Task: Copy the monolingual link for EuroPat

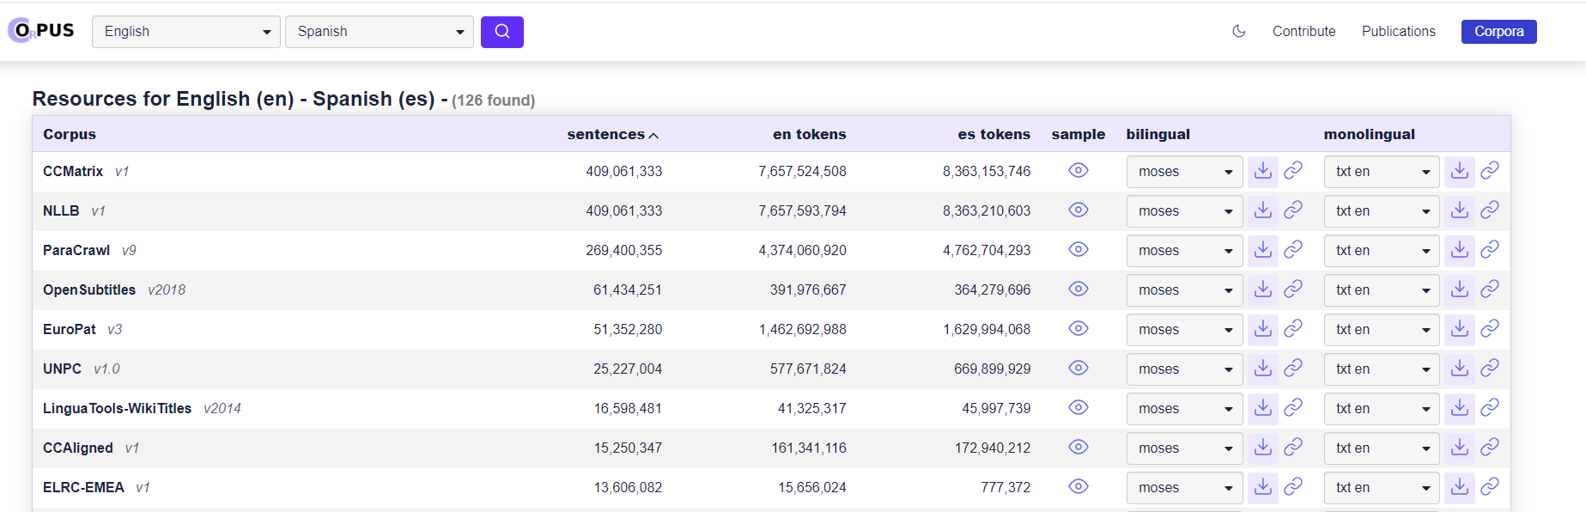Action: 1489,329
